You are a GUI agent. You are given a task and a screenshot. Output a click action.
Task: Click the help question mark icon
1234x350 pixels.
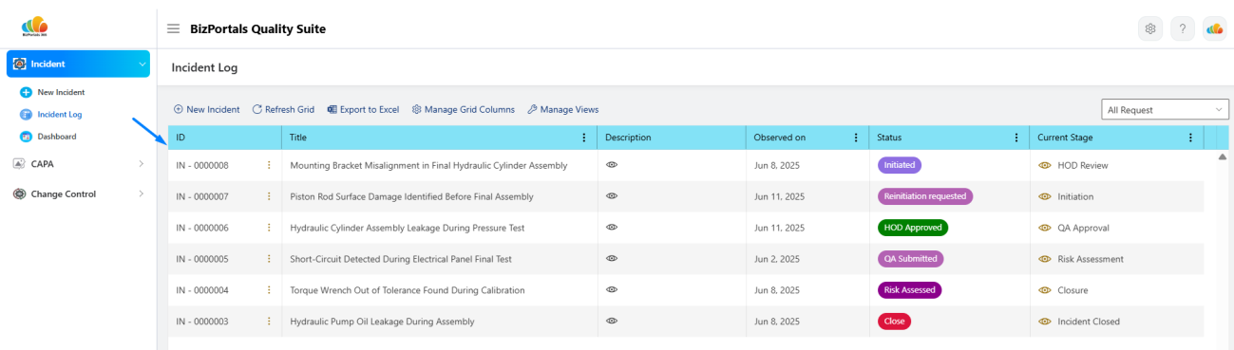(x=1182, y=28)
